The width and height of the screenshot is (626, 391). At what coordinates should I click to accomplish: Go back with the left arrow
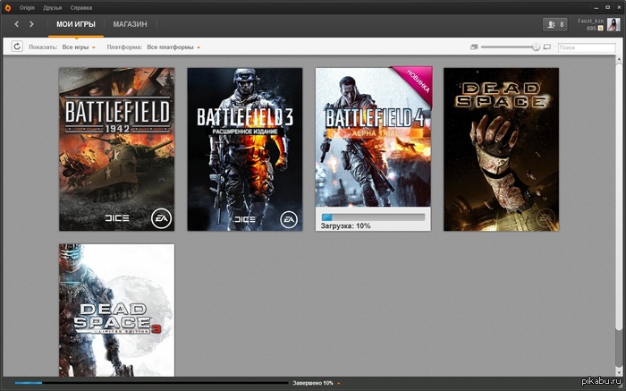tap(16, 24)
